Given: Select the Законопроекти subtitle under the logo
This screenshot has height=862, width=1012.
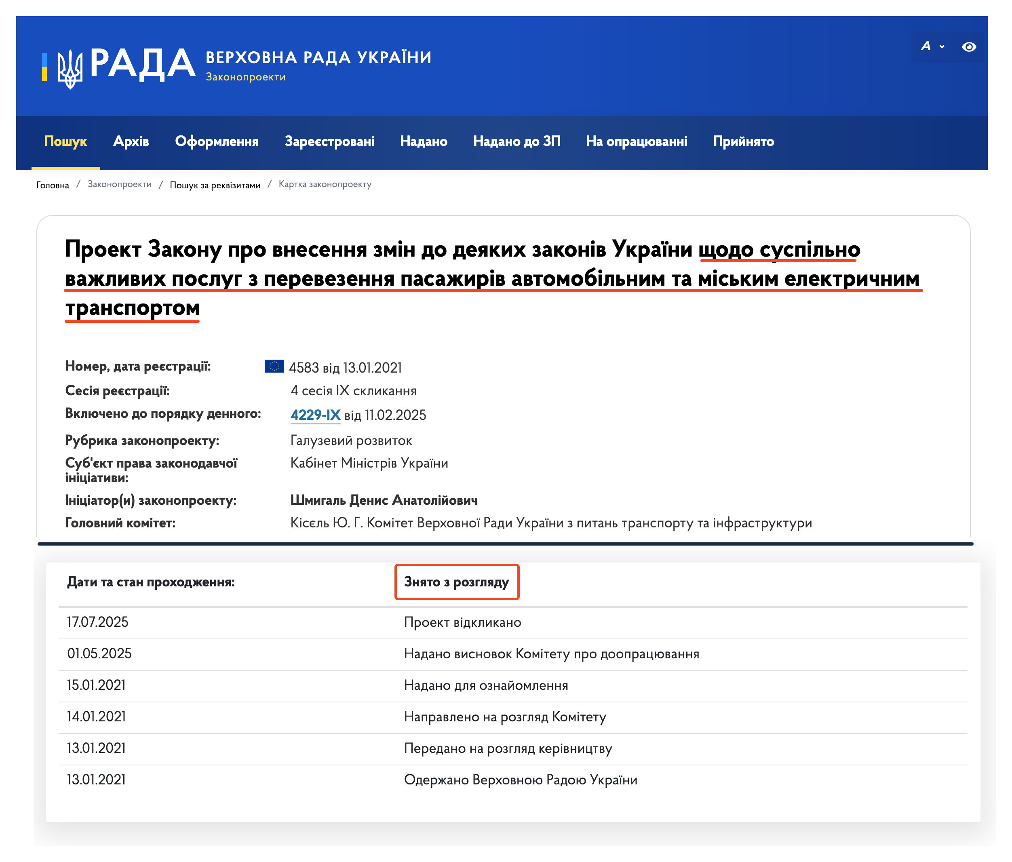Looking at the screenshot, I should tap(246, 77).
